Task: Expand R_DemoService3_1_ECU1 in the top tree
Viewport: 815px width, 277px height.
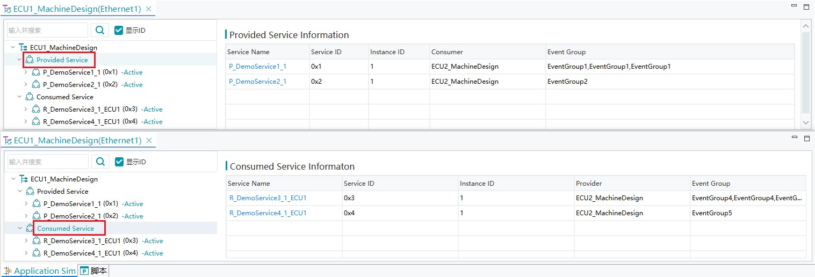Action: tap(25, 109)
